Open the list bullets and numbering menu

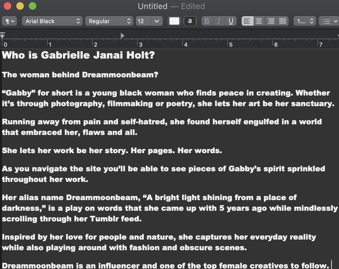(x=328, y=21)
